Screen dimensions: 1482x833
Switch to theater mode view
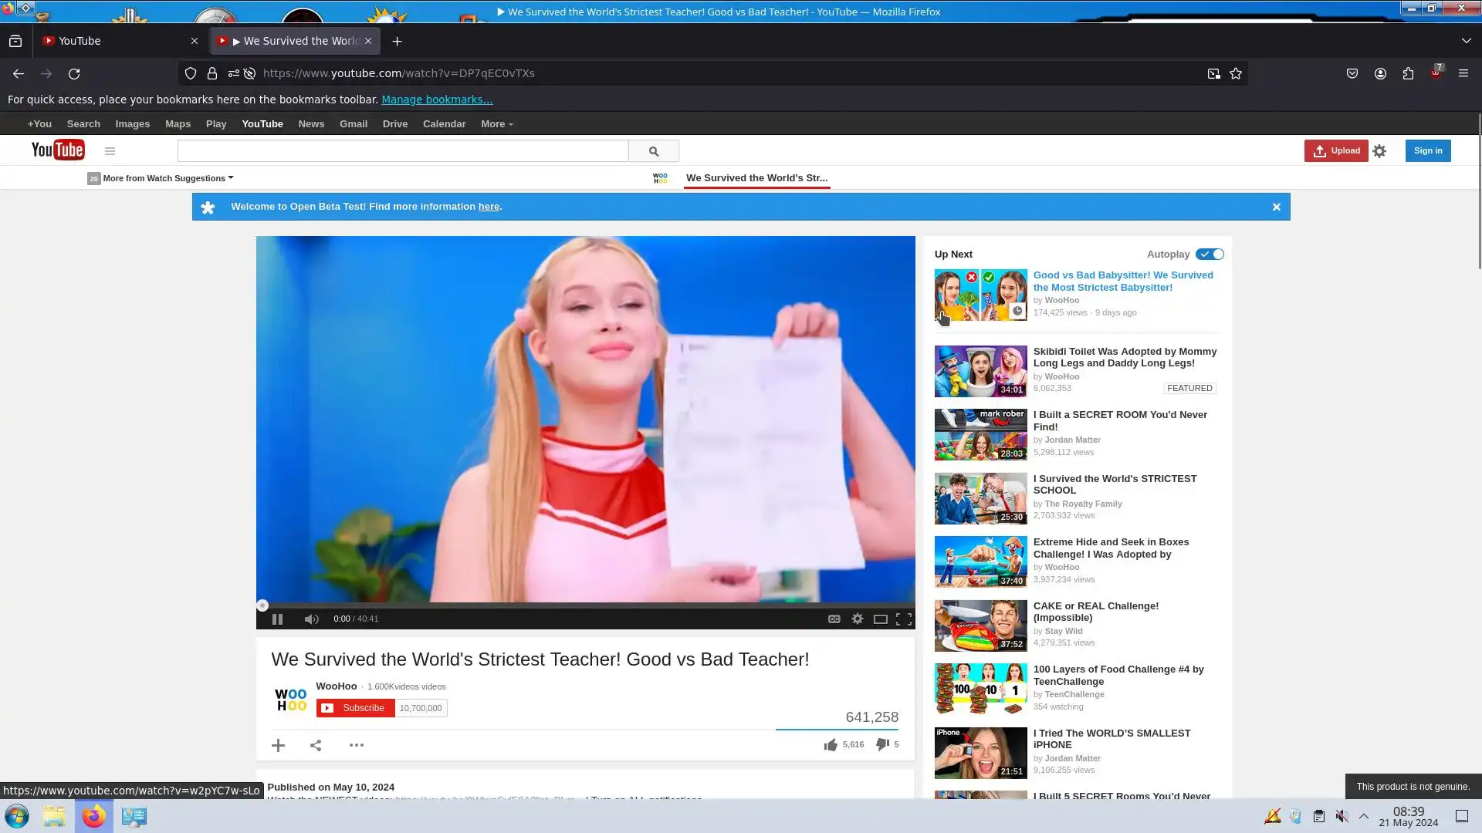[x=880, y=619]
